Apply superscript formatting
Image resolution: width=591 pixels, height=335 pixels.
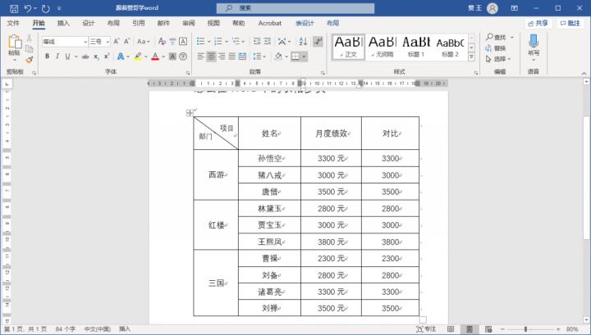click(107, 57)
